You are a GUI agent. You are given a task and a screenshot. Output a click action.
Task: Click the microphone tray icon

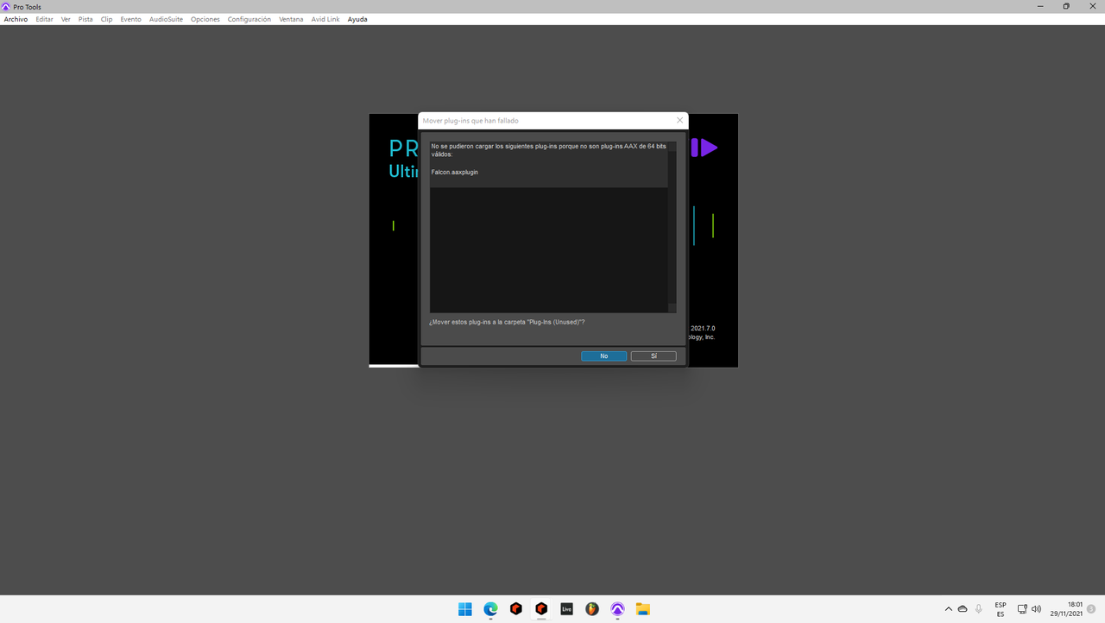(x=979, y=609)
